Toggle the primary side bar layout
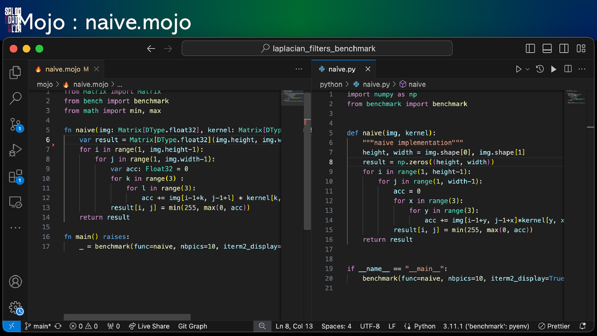This screenshot has width=597, height=336. [530, 49]
